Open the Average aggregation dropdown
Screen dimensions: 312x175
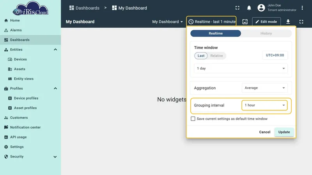click(x=265, y=88)
